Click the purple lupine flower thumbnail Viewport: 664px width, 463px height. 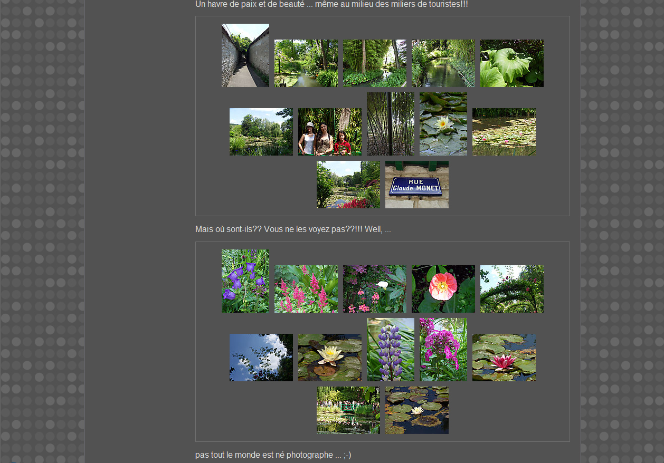390,350
